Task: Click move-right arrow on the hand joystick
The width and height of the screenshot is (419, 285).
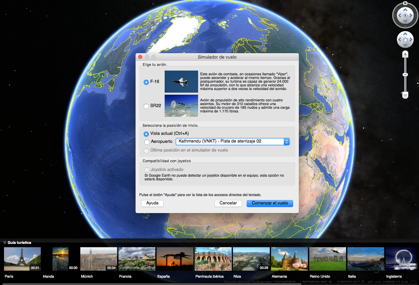Action: [411, 39]
